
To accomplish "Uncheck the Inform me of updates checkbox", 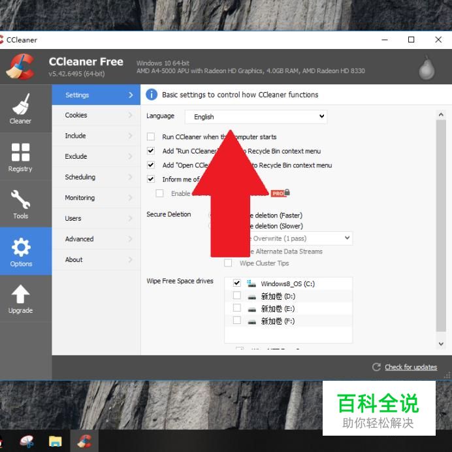I will click(x=151, y=179).
